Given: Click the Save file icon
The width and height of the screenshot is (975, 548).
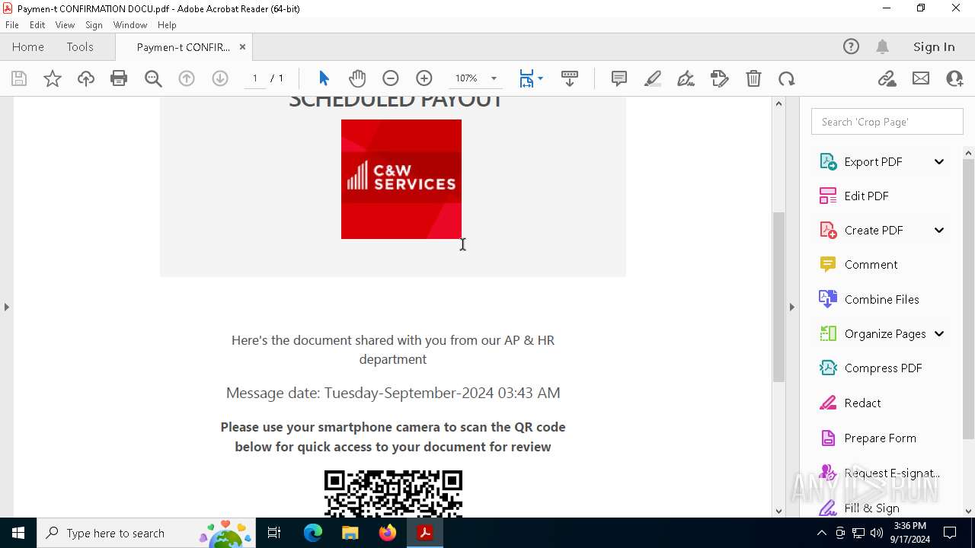Looking at the screenshot, I should click(19, 78).
